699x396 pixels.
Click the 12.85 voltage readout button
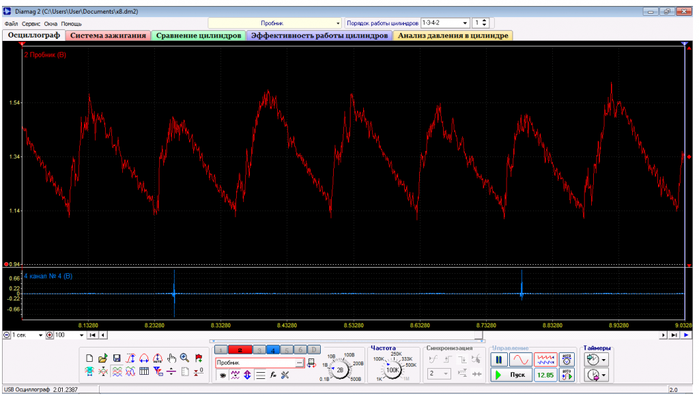click(545, 375)
